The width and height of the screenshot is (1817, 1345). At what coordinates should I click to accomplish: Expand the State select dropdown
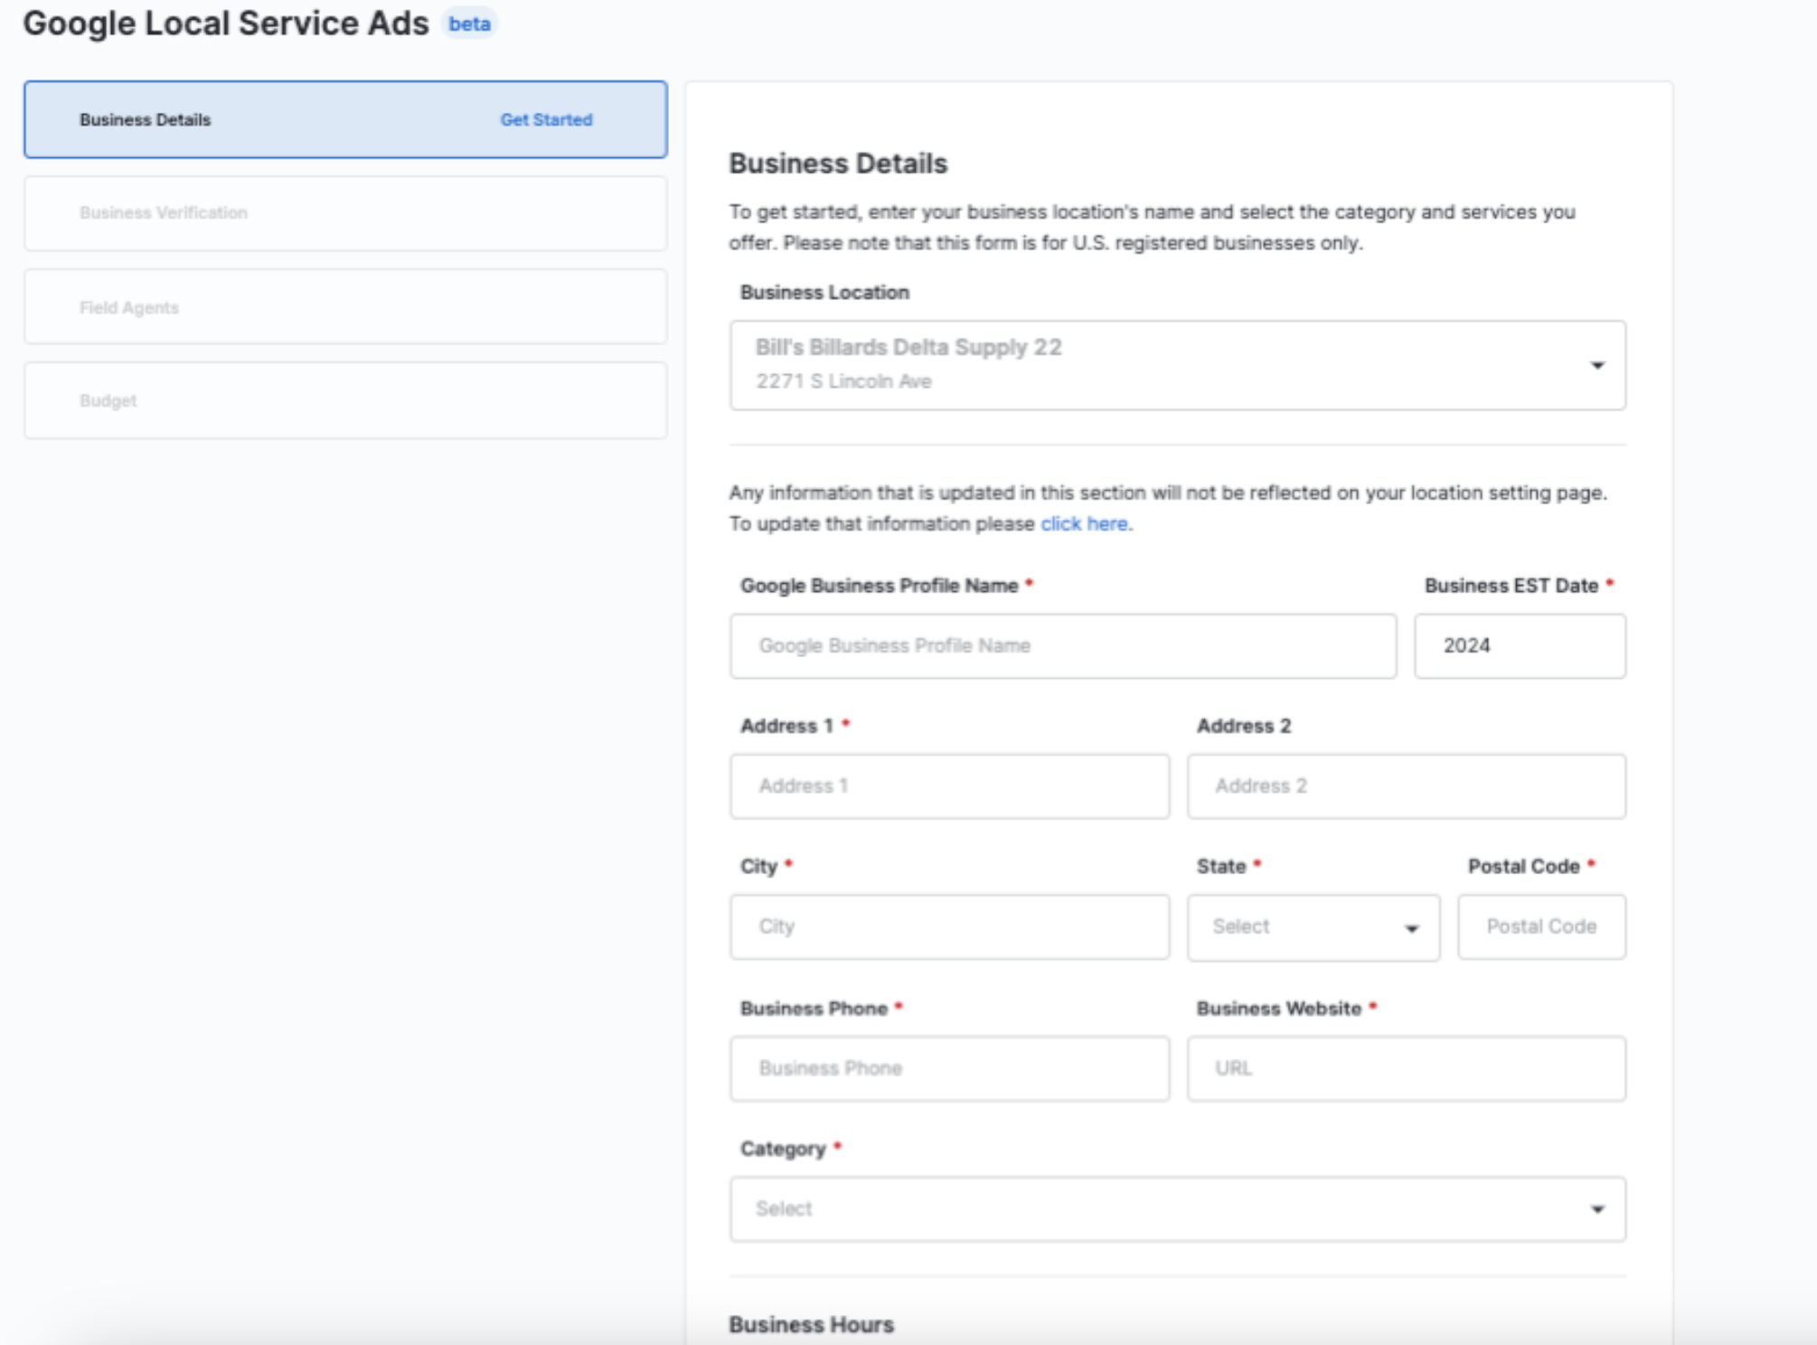click(1313, 927)
